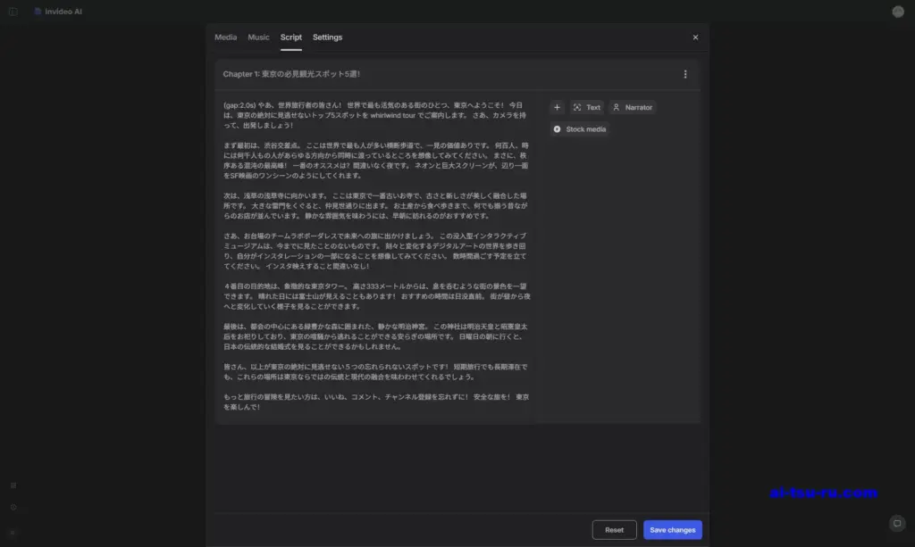Open the chat bubble icon at bottom right

[x=897, y=523]
